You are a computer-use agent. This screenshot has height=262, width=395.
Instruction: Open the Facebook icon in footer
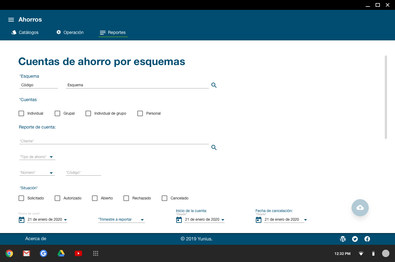point(367,239)
